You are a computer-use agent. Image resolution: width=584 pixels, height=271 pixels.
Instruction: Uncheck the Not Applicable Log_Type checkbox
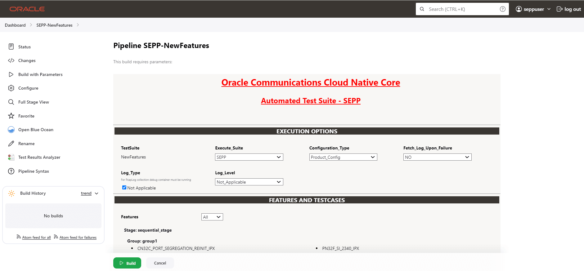click(124, 188)
